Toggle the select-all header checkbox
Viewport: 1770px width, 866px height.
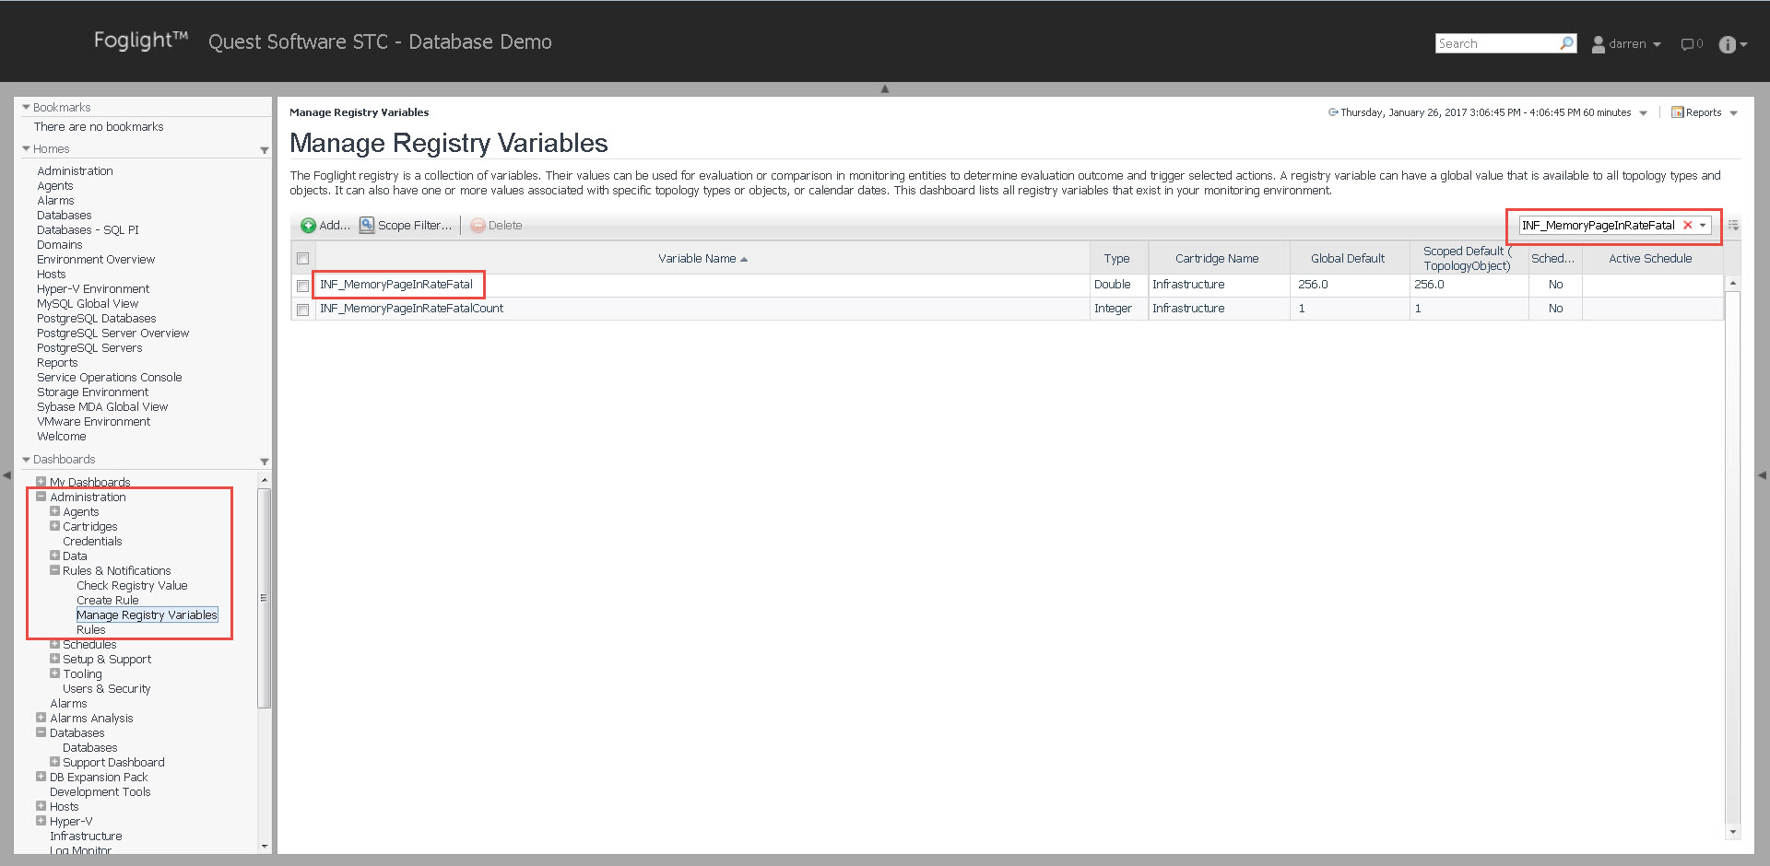(x=302, y=259)
